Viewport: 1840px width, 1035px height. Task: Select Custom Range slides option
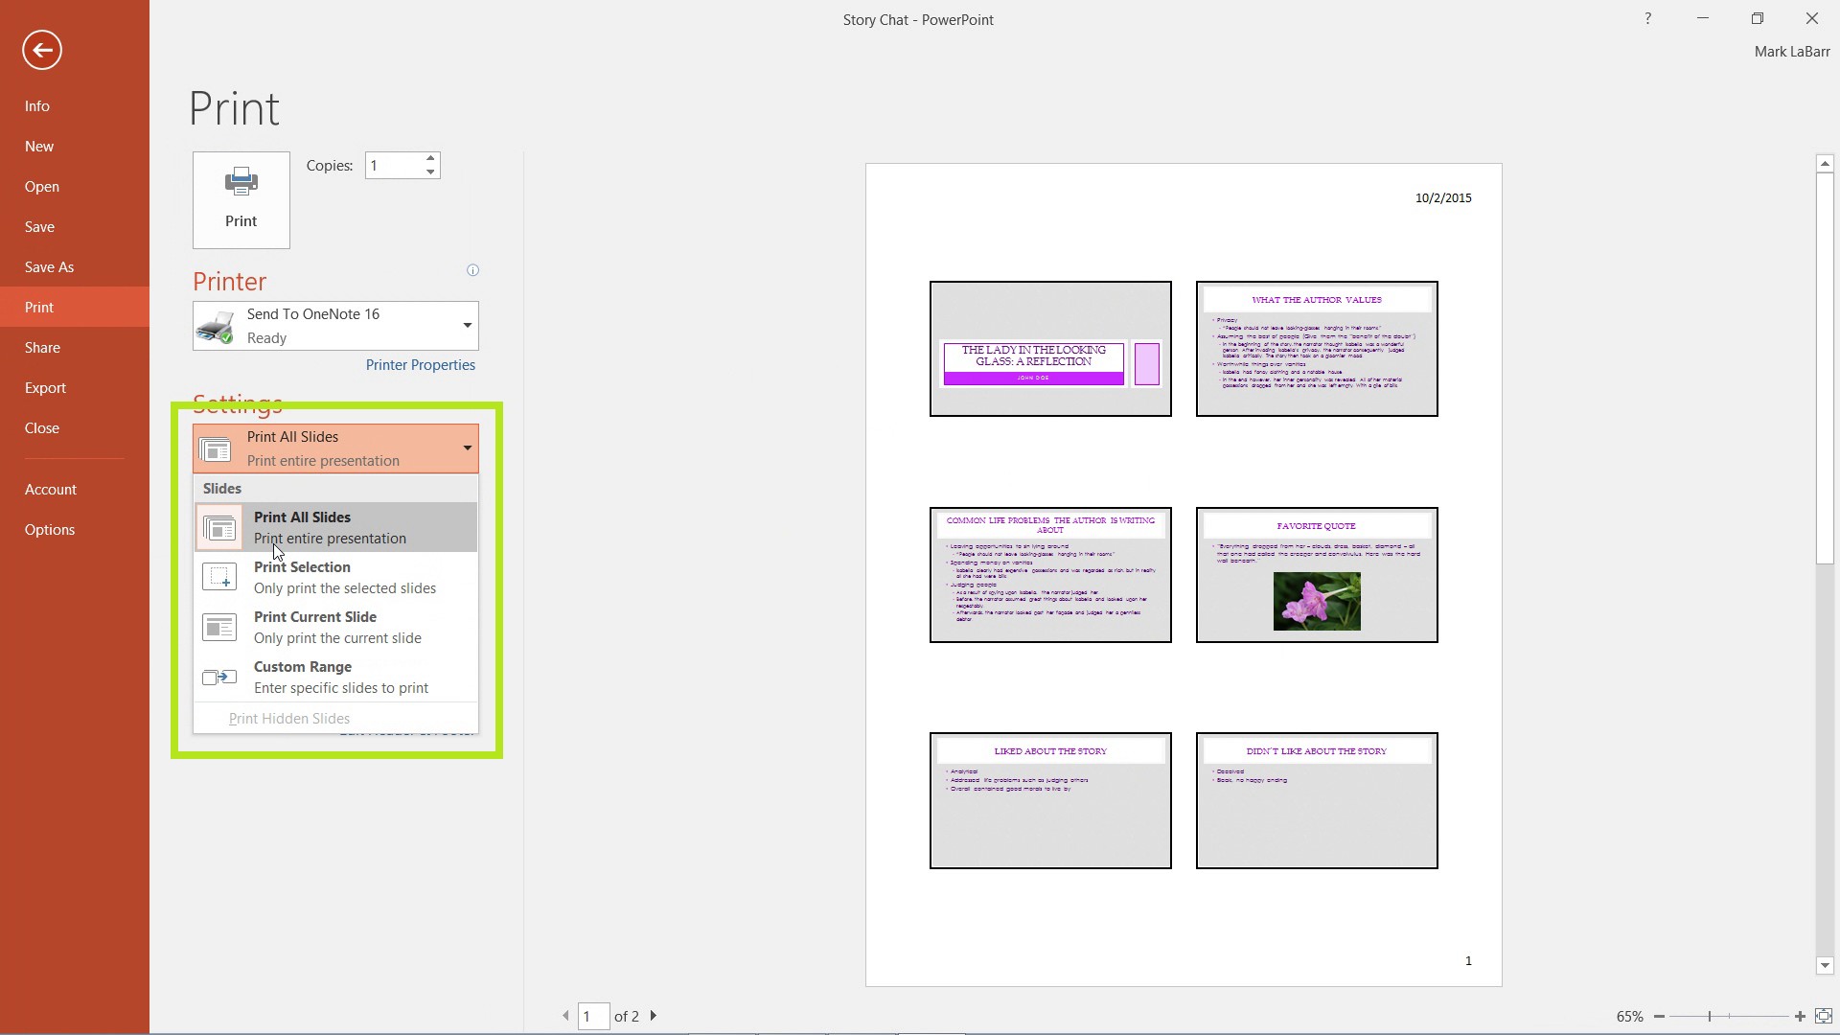tap(341, 676)
